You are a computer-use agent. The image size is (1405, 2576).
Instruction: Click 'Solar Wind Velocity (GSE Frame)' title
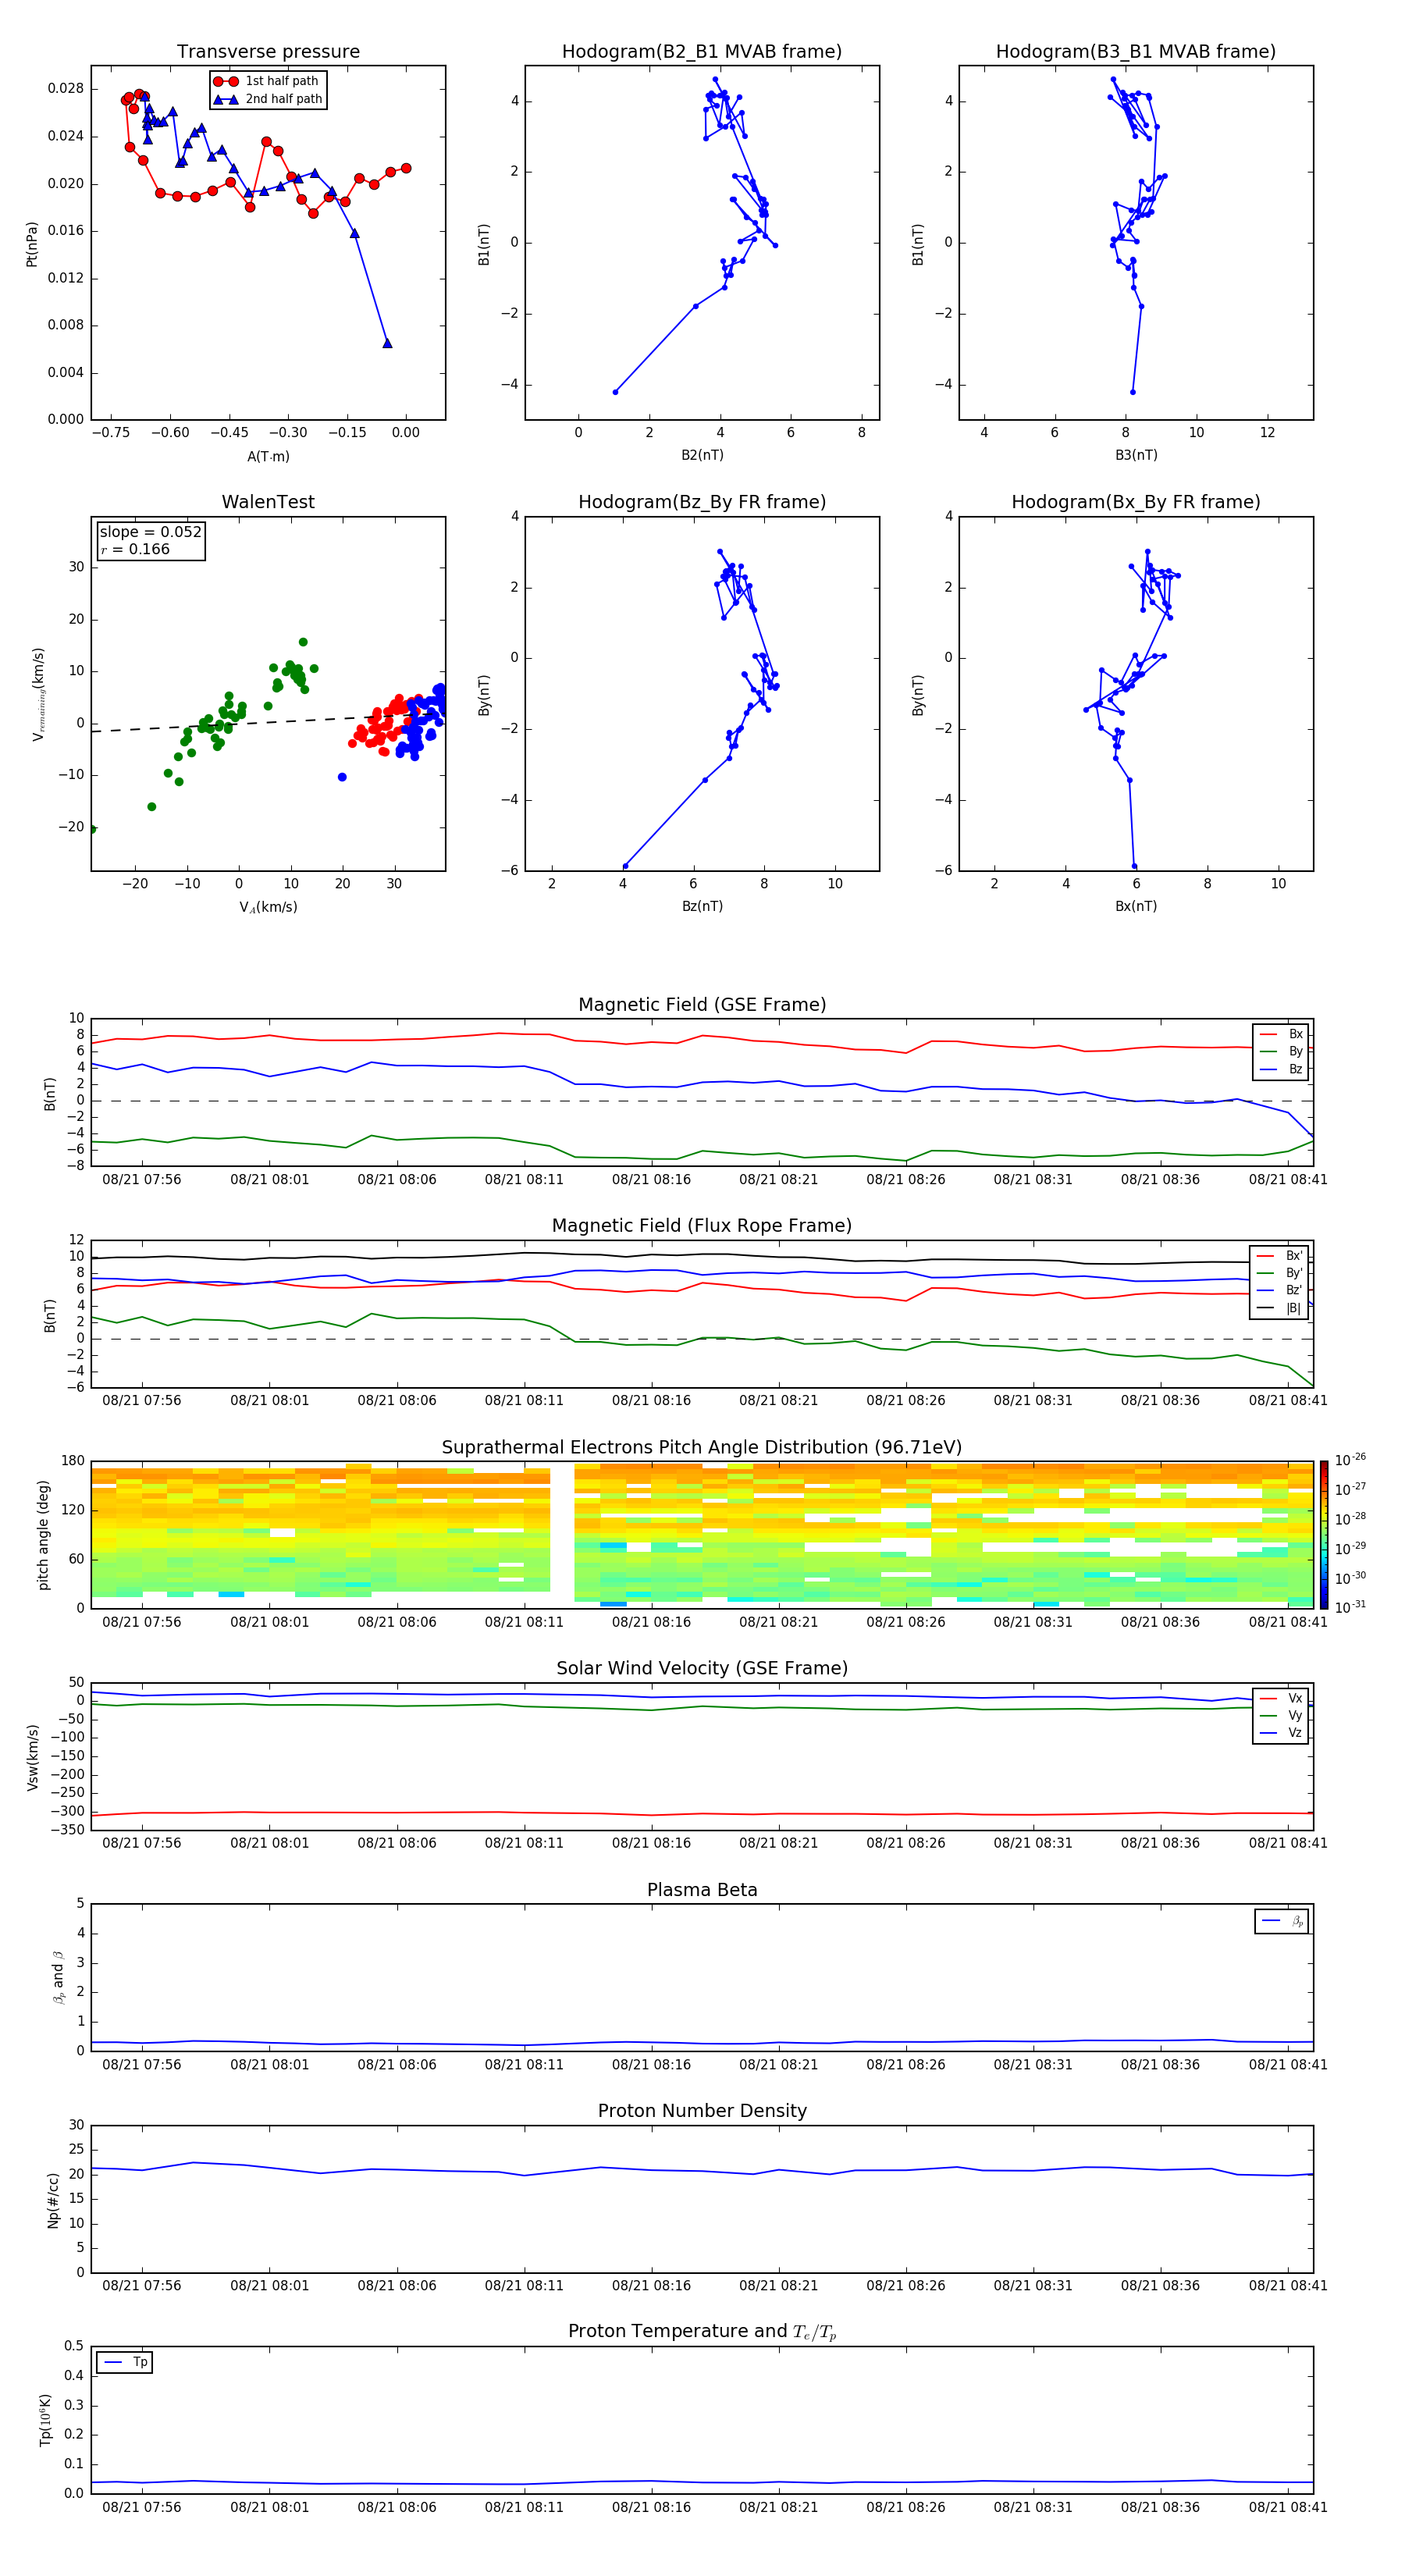pos(702,1669)
